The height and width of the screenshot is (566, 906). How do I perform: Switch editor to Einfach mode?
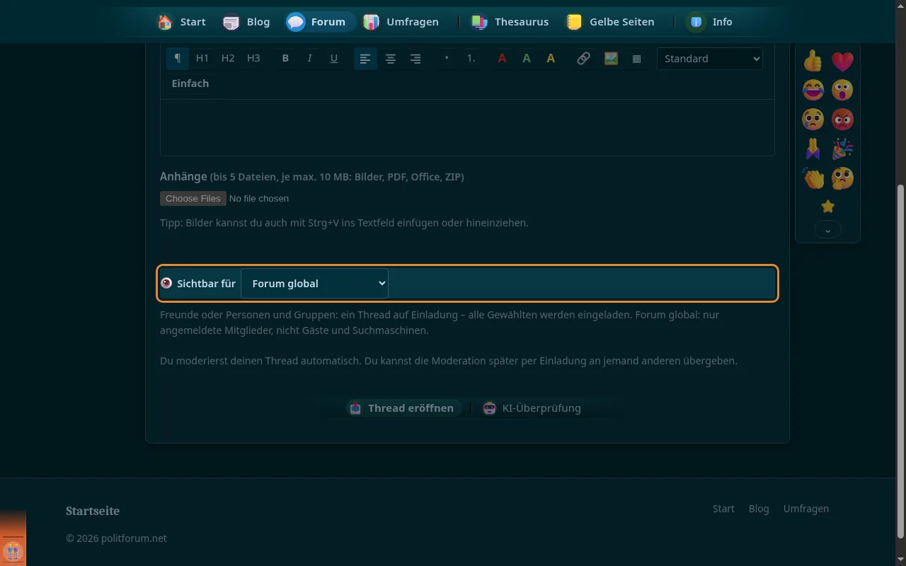(x=190, y=83)
